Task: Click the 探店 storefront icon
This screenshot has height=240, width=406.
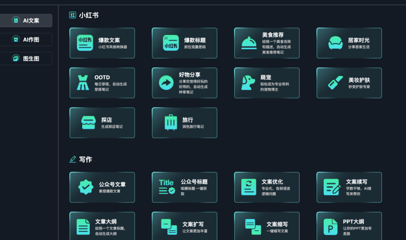Action: (x=89, y=123)
